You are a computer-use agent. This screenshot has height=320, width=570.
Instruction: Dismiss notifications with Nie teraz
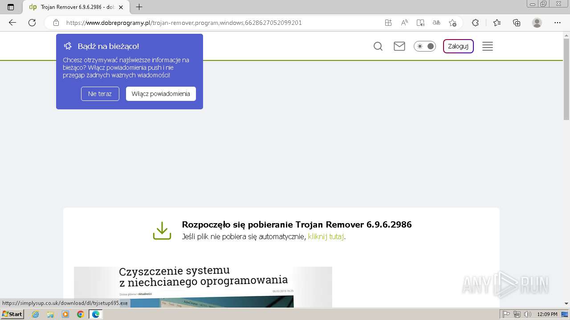tap(100, 94)
